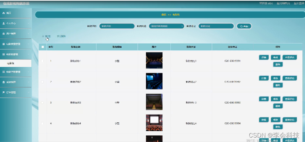Click 退出到前台 in the top bar
305x142 pixels.
284,3
